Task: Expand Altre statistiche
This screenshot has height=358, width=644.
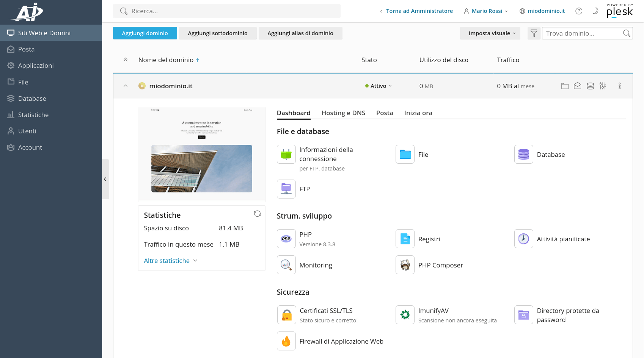Action: [171, 261]
